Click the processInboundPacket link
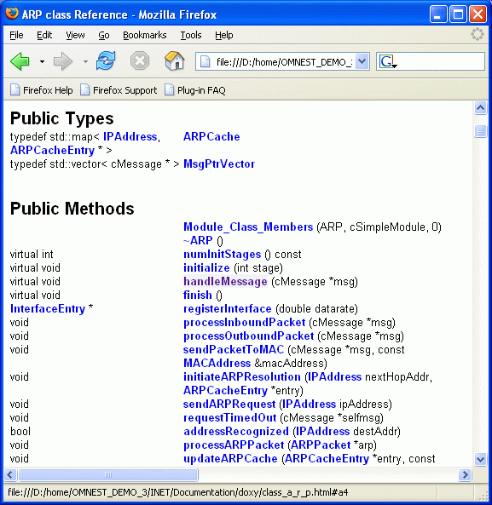This screenshot has height=505, width=492. point(245,323)
